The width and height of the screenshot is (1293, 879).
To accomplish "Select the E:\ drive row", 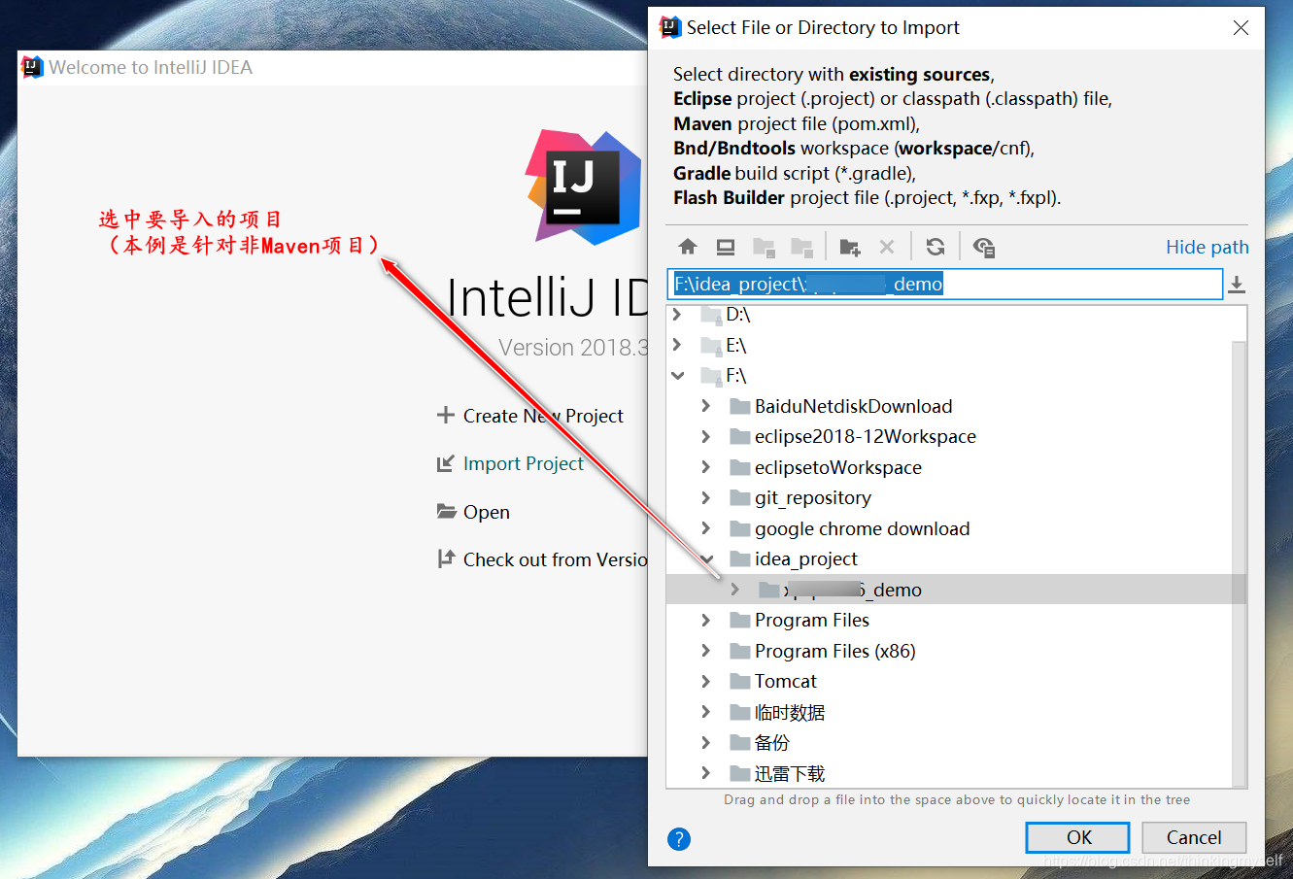I will point(949,345).
